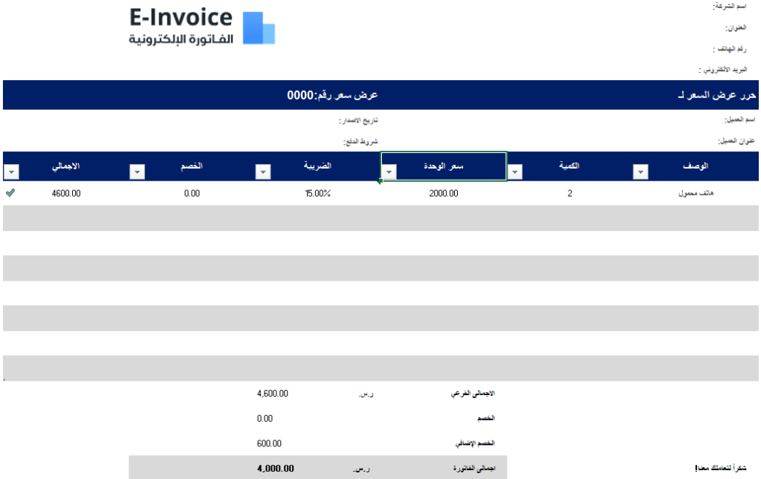Expand the الضريبة column filter arrow
Screen dimensions: 761x479
click(262, 172)
